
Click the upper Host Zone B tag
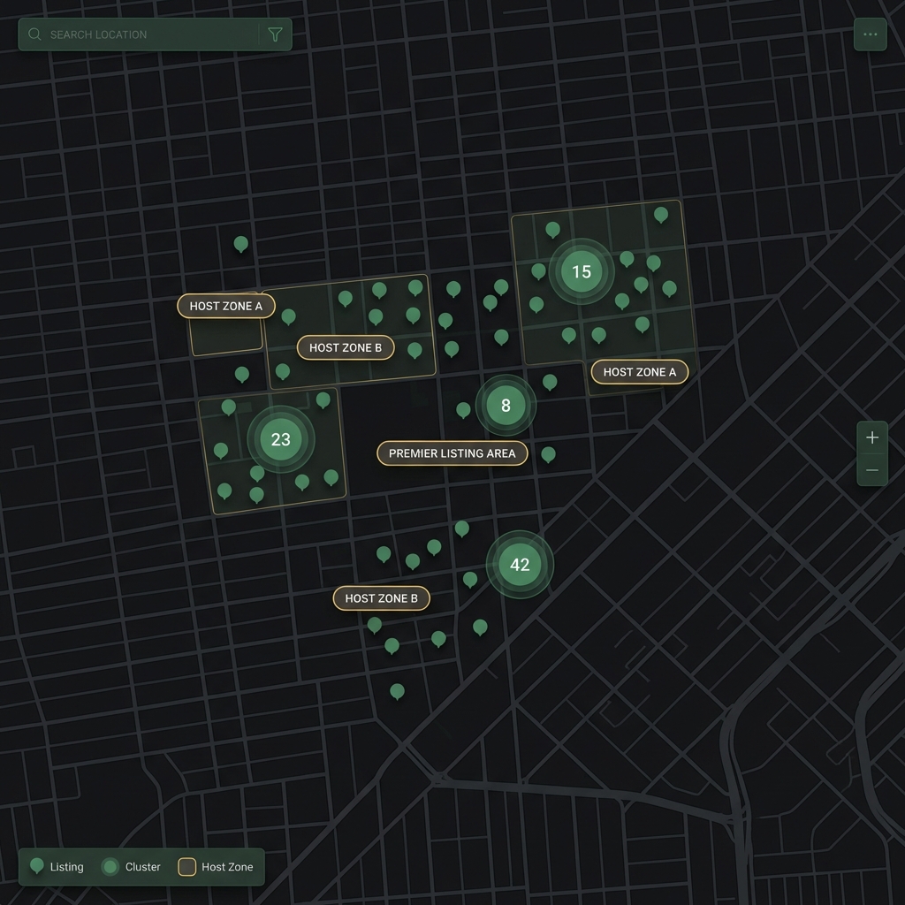[345, 347]
